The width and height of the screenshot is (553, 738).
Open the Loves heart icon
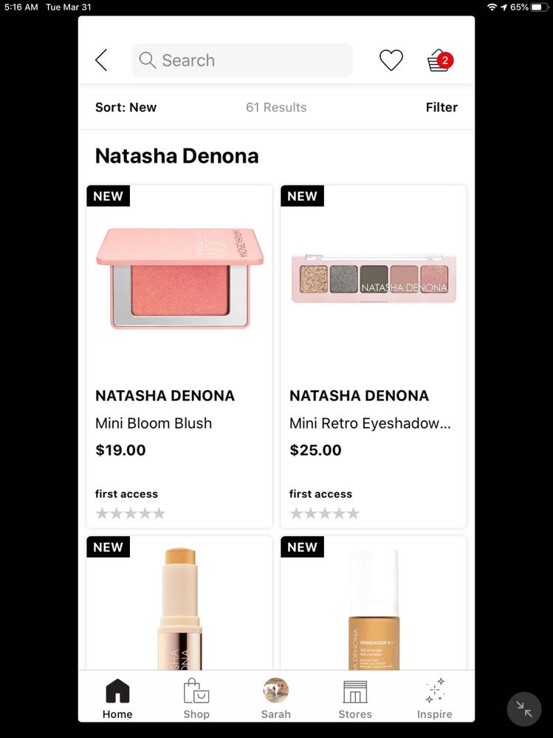tap(391, 61)
